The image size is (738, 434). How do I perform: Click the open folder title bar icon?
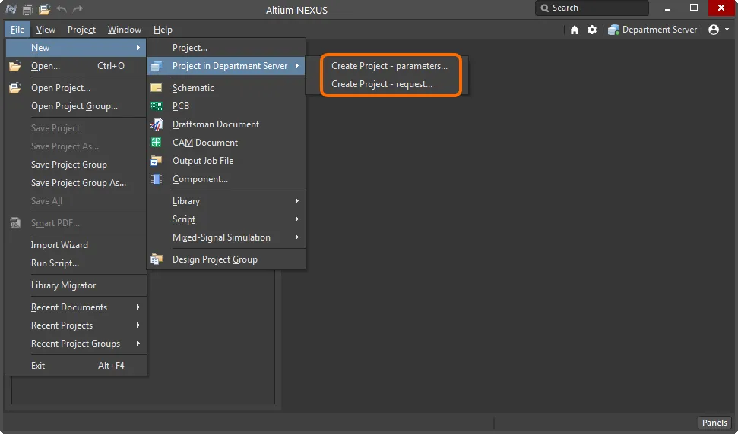(44, 8)
